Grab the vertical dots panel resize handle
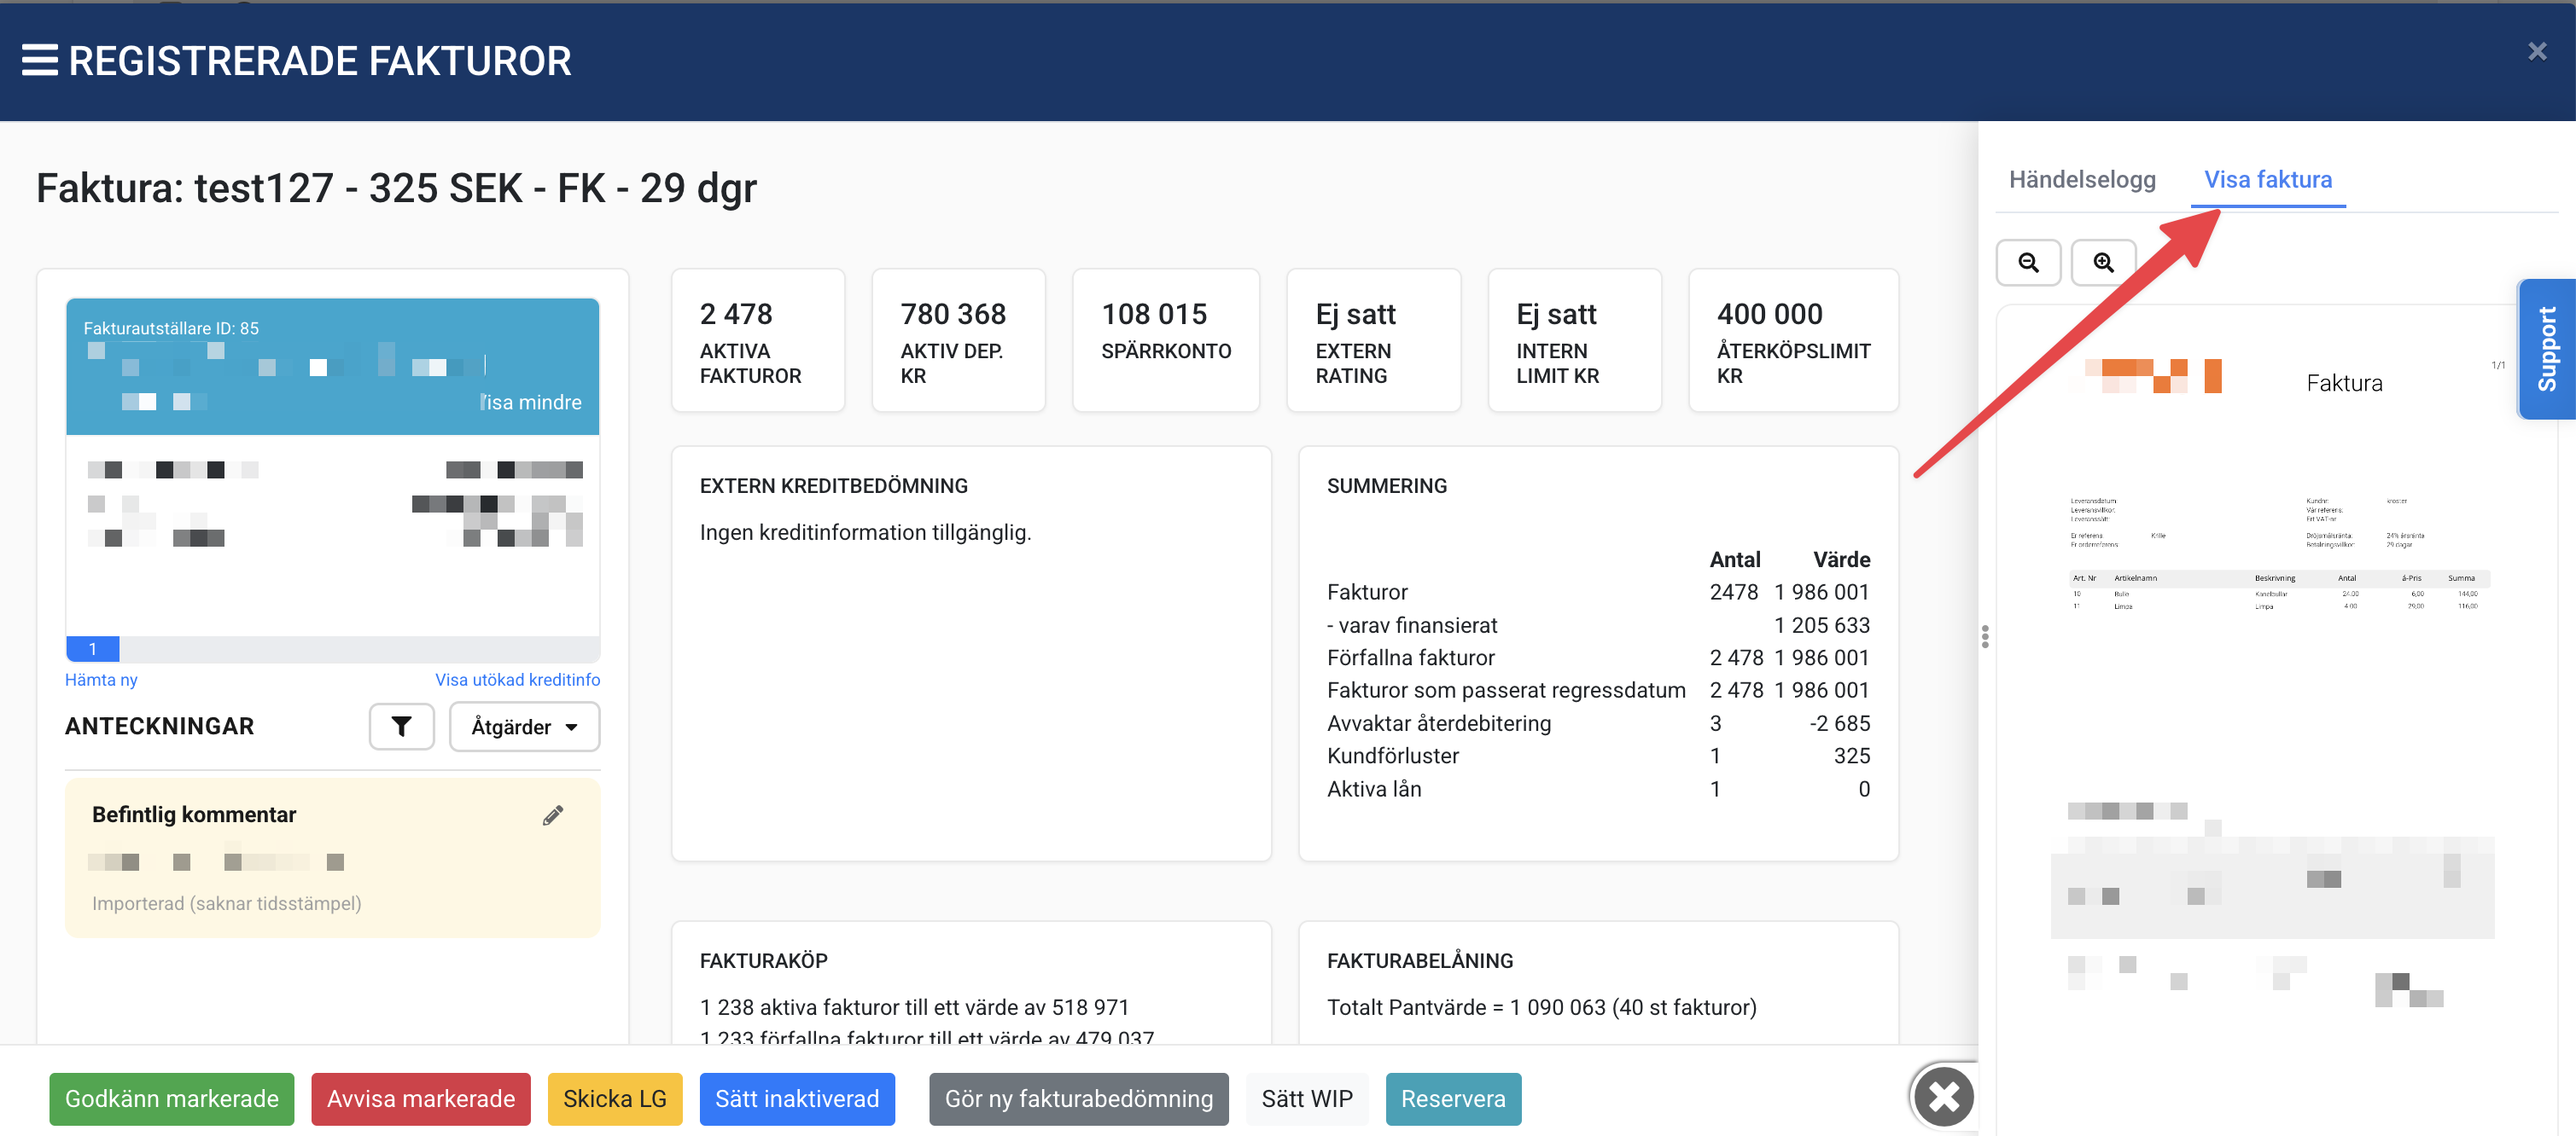The image size is (2576, 1136). click(x=1984, y=637)
